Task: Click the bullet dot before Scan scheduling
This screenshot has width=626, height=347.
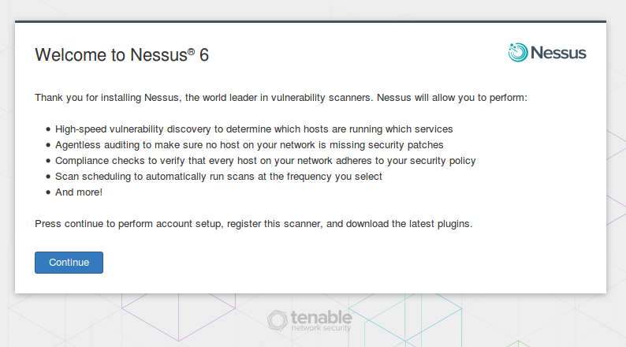Action: [48, 177]
